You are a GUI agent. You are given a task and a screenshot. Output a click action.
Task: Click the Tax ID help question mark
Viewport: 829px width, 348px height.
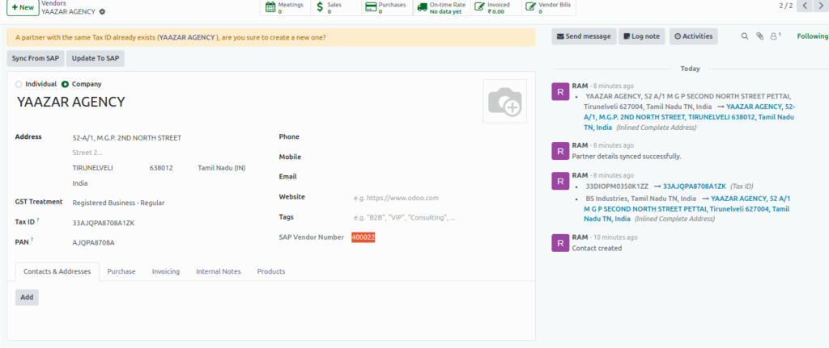(x=38, y=220)
